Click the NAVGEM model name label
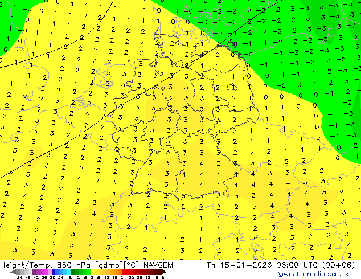 [x=158, y=265]
